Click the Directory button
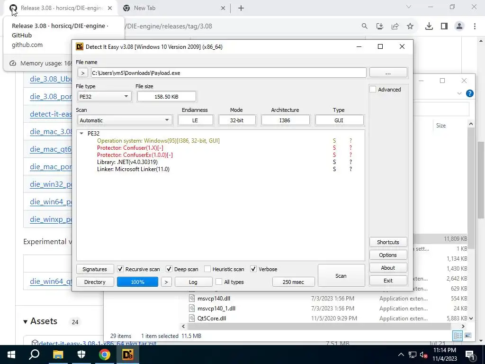The width and height of the screenshot is (485, 364). point(95,282)
